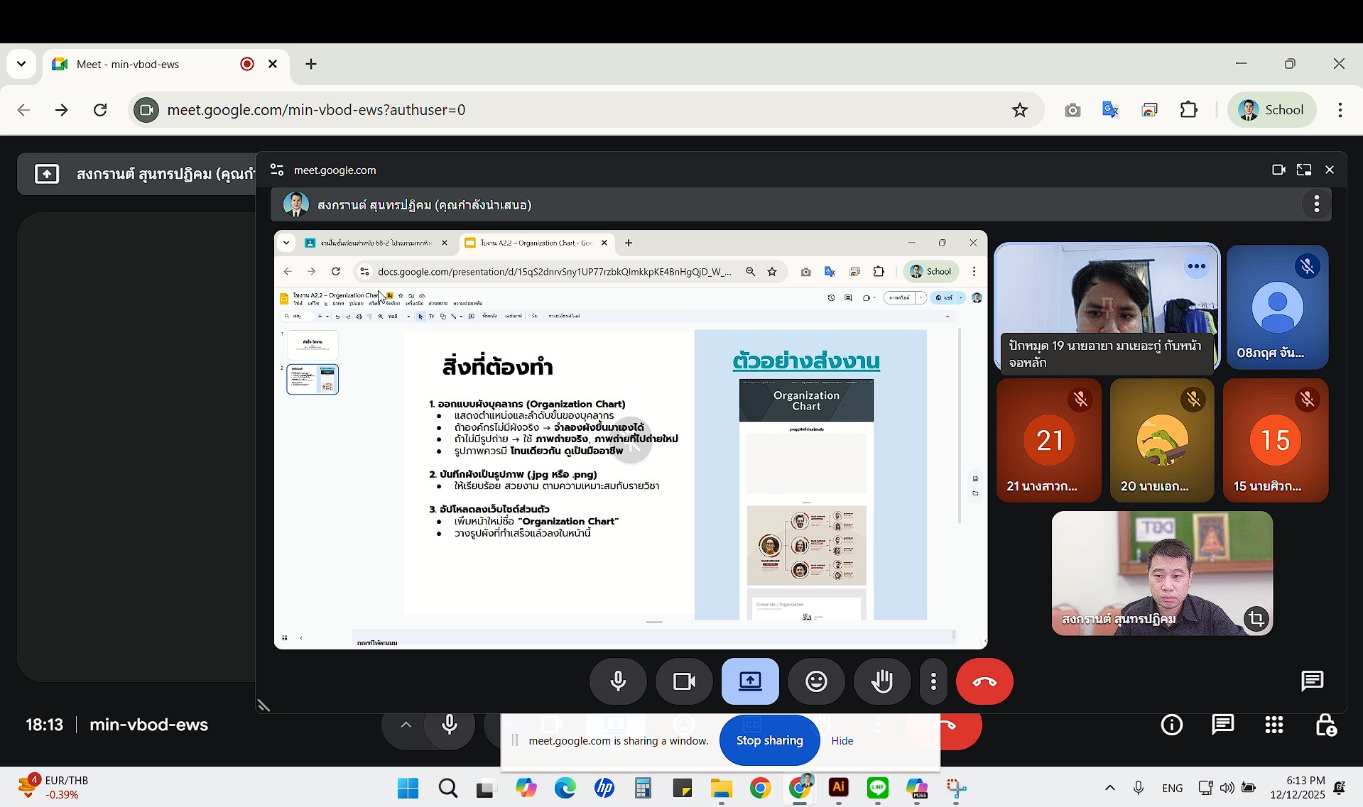Viewport: 1363px width, 807px height.
Task: Open chat from picture-in-picture window
Action: (x=1312, y=681)
